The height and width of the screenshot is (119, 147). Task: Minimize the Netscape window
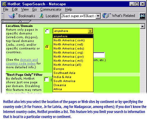point(132,4)
